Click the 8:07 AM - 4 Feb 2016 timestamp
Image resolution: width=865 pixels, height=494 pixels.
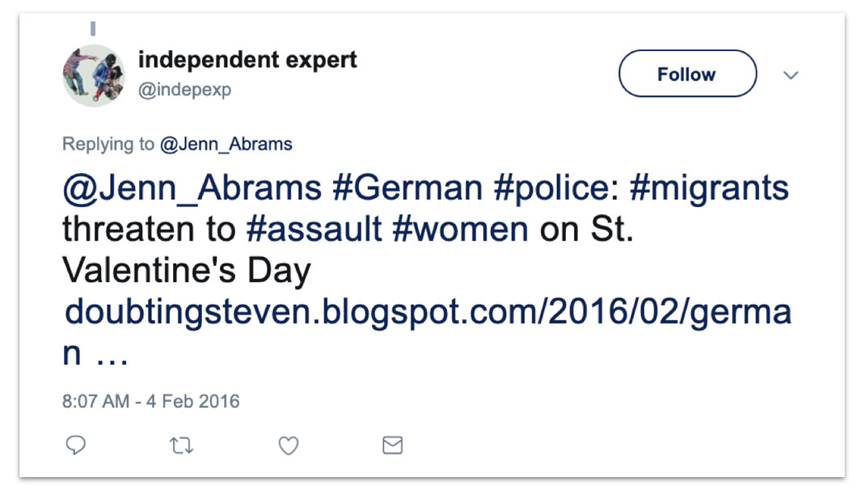pos(150,401)
